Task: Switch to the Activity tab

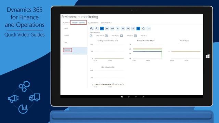Action: coord(66,23)
